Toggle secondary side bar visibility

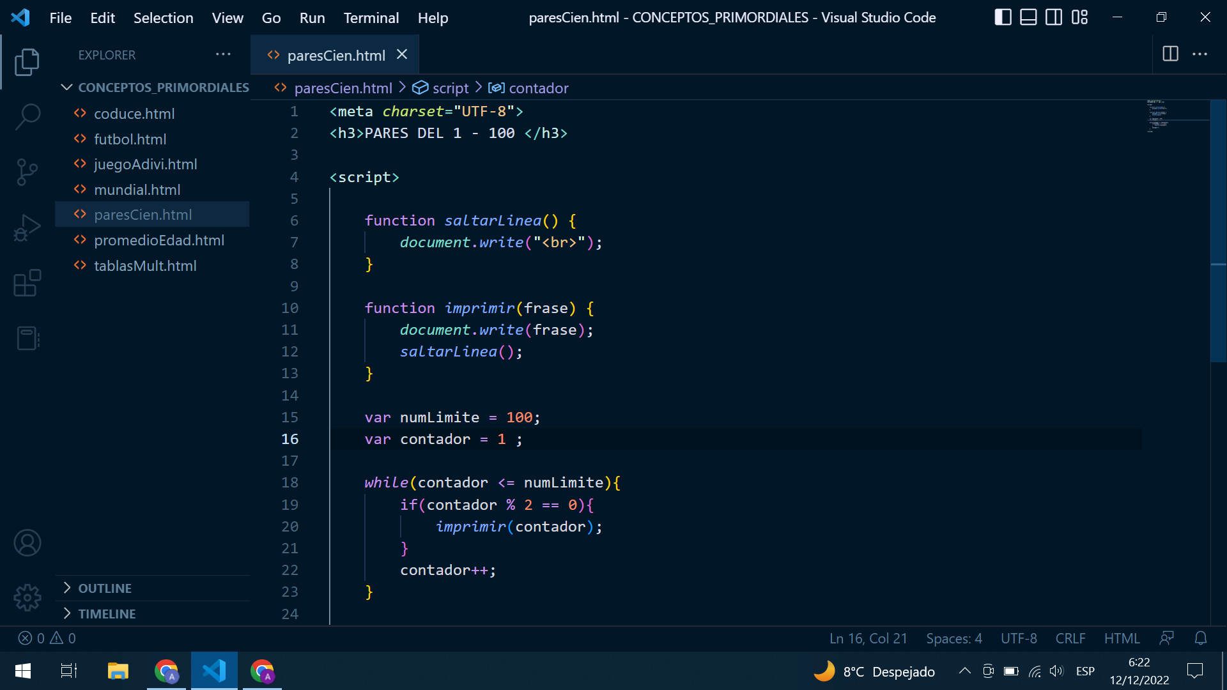click(1054, 17)
